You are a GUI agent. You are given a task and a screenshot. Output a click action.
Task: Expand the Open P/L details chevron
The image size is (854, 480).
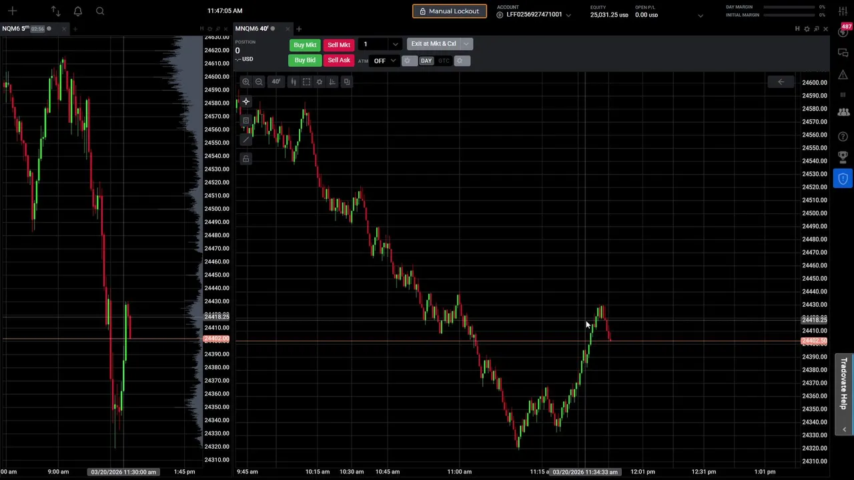point(700,15)
